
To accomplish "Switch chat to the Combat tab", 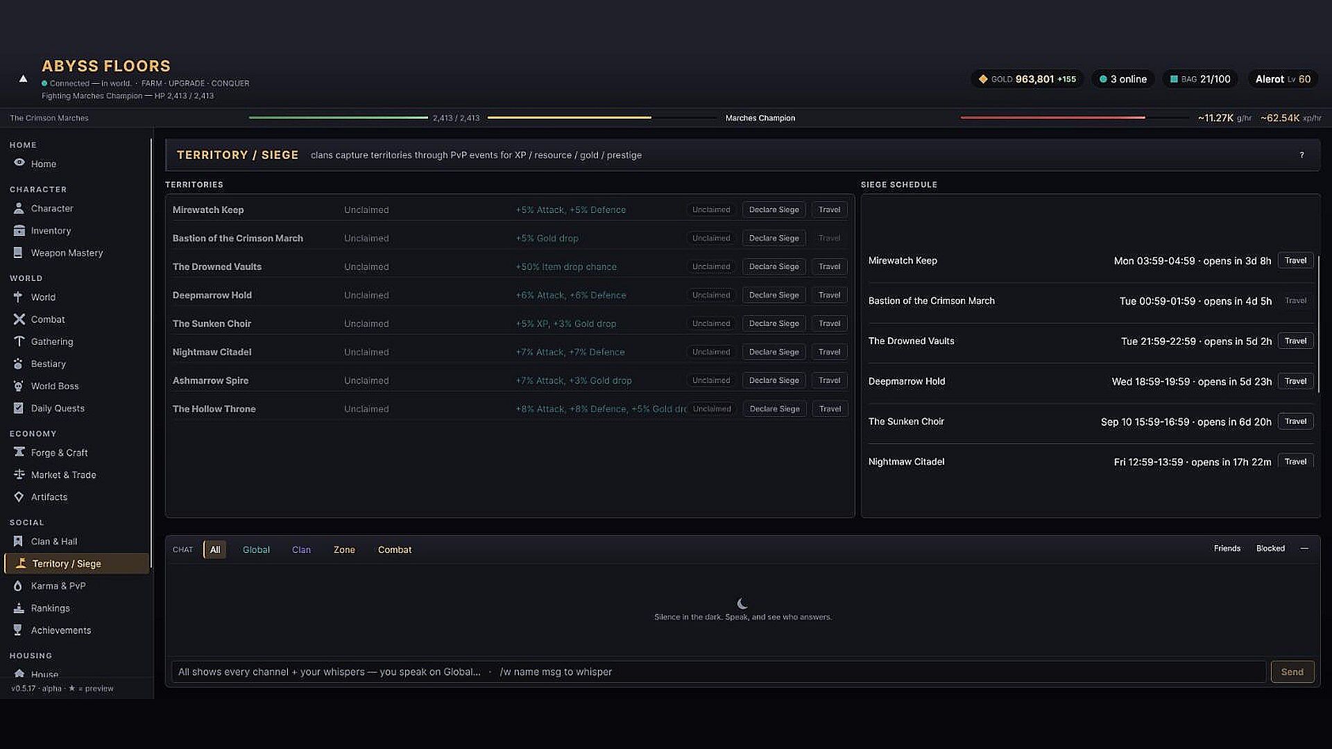I will [x=395, y=549].
